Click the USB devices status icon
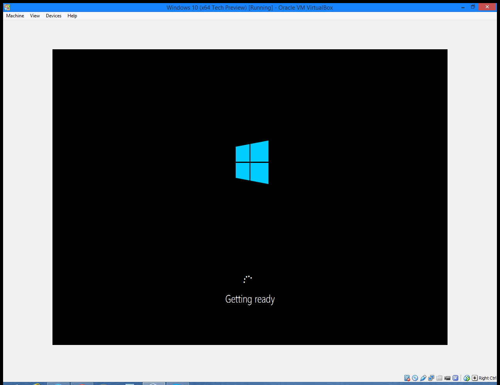This screenshot has width=500, height=385. 423,378
